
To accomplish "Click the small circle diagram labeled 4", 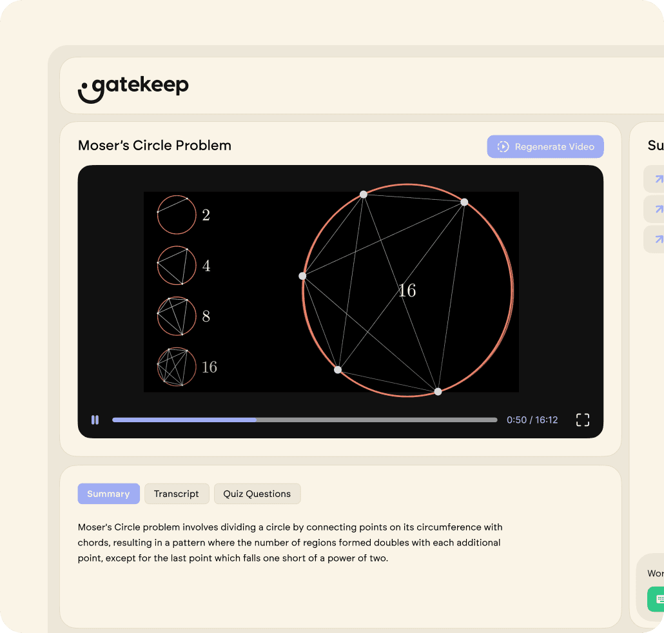I will (177, 266).
